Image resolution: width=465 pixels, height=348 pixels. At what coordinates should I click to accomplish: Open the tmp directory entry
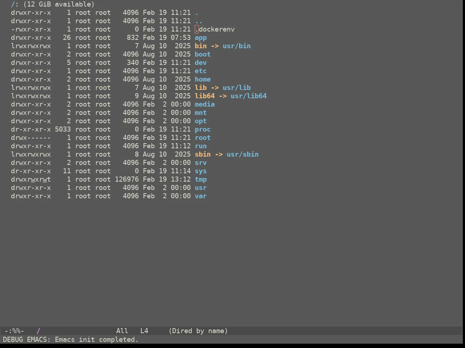pos(201,179)
